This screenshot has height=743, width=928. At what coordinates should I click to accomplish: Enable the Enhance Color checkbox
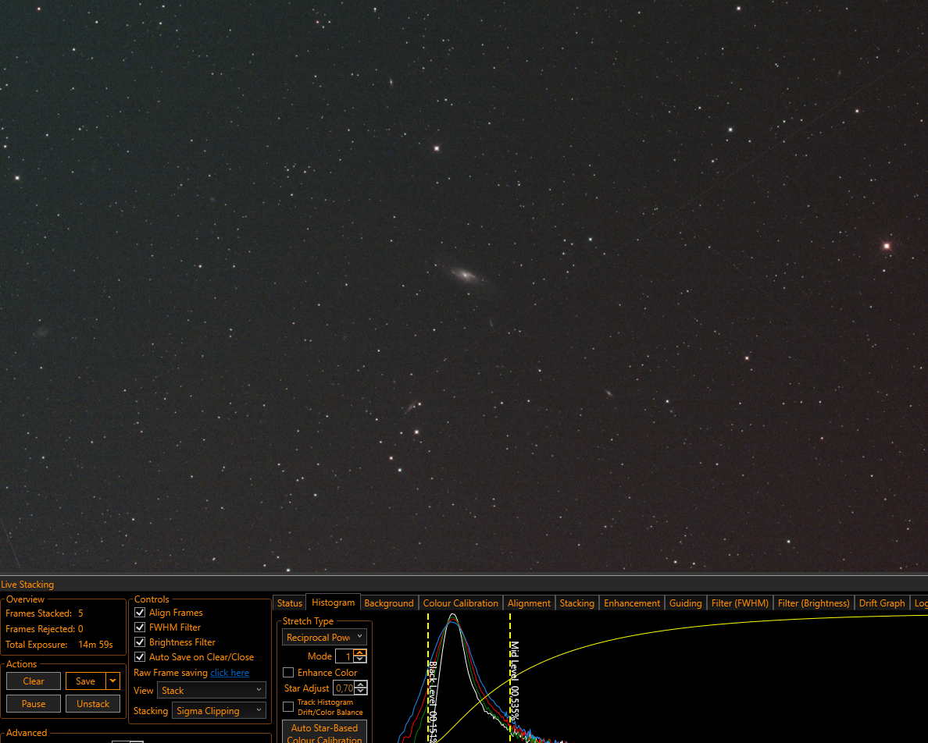[288, 673]
